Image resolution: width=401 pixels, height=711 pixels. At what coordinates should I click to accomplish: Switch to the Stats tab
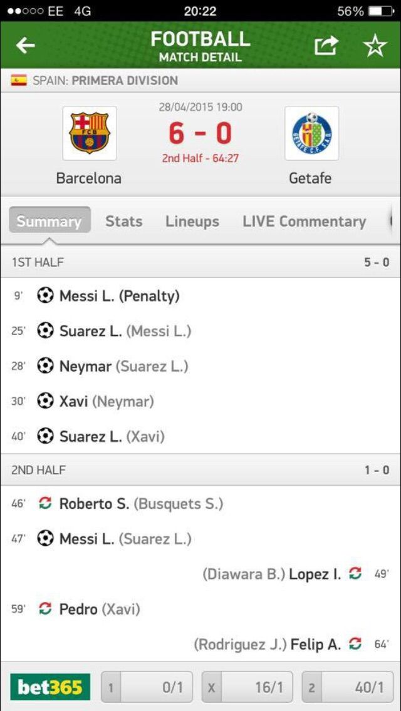click(x=123, y=221)
